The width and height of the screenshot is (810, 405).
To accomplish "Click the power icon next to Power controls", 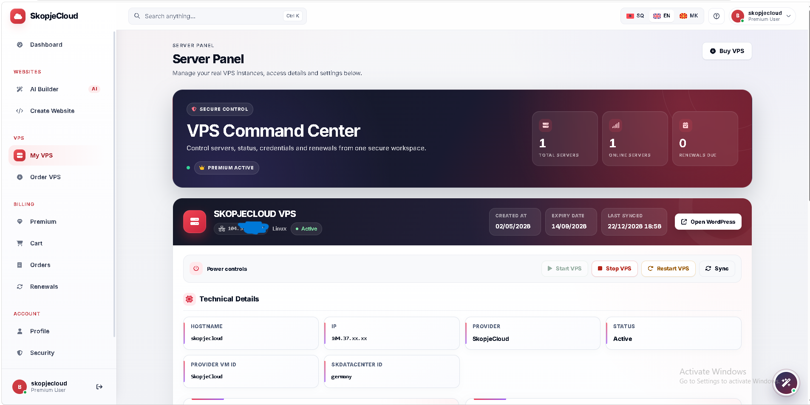I will coord(196,269).
